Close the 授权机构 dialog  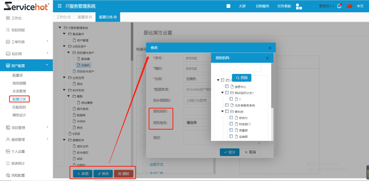268,58
